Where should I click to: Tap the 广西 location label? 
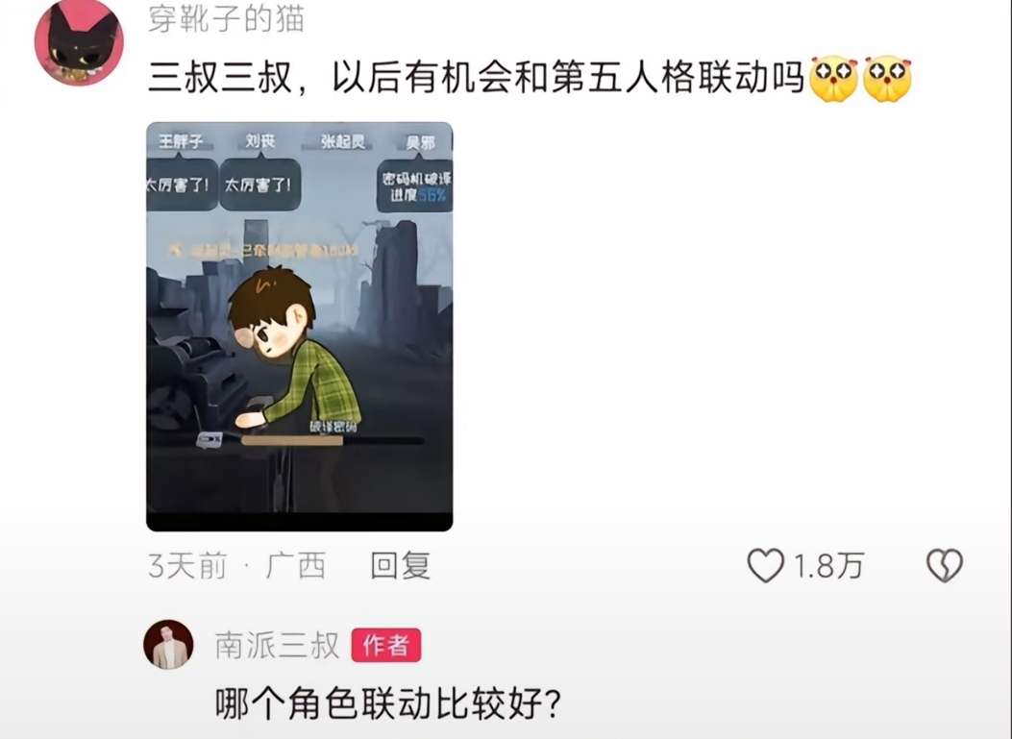pos(296,565)
